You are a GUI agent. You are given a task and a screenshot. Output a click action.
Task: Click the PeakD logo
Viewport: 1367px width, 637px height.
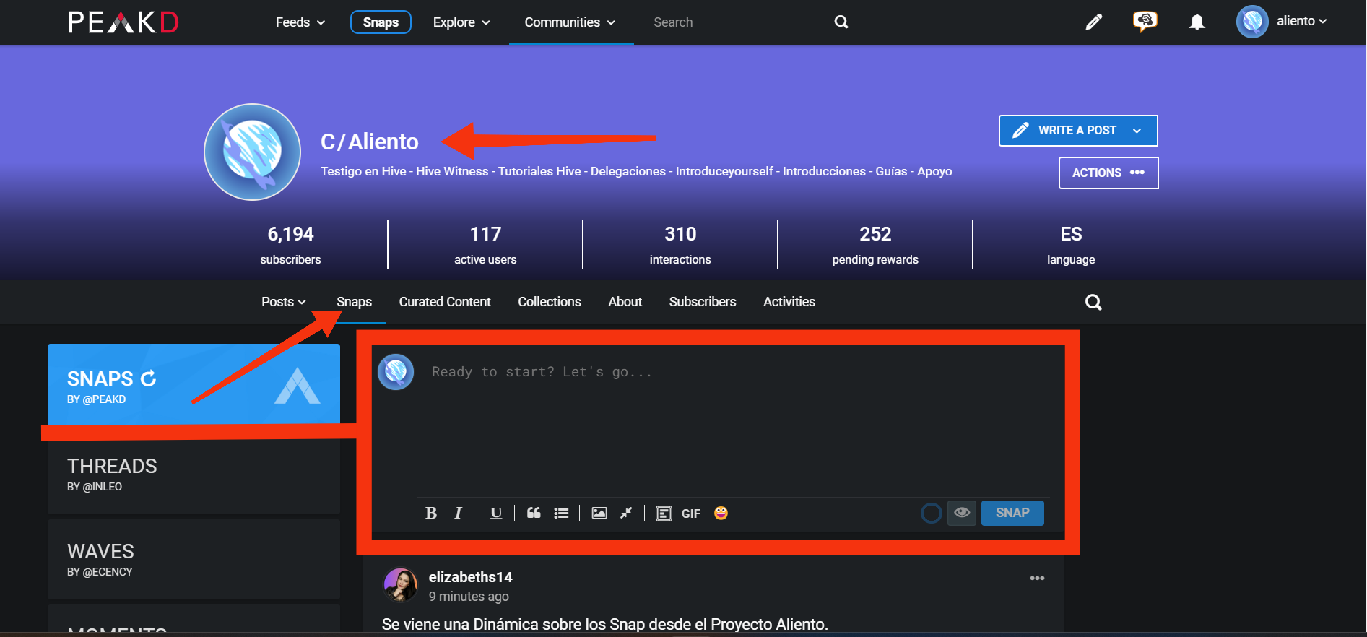tap(123, 22)
